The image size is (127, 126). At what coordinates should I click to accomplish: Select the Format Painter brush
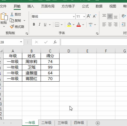(x=12, y=27)
